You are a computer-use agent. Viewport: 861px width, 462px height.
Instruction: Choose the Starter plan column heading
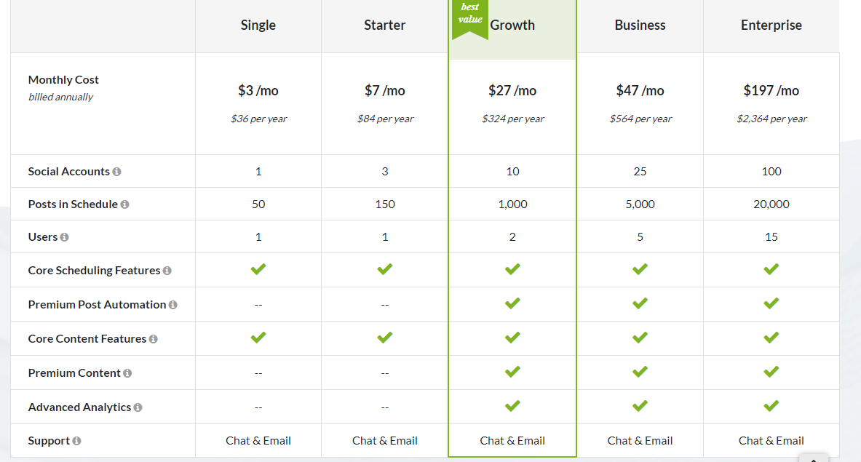pos(384,25)
